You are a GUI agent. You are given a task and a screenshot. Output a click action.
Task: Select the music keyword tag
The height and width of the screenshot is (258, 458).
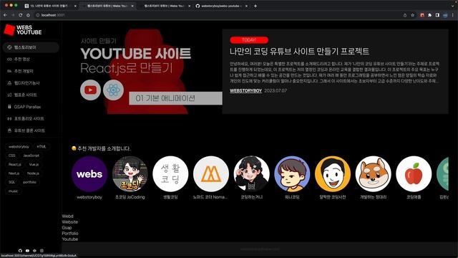(x=13, y=191)
